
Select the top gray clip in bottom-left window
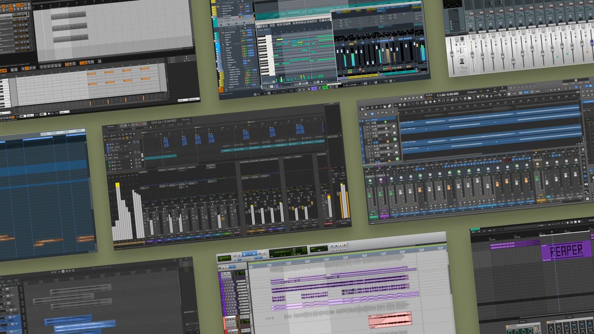point(80,289)
